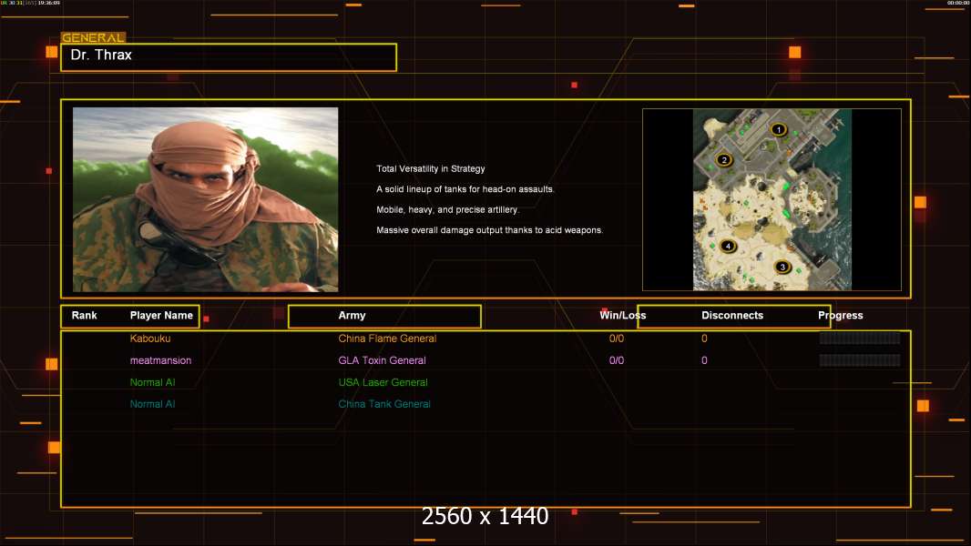Screen dimensions: 971x546
Task: Choose start position marker 3 on minimap
Action: (x=782, y=267)
